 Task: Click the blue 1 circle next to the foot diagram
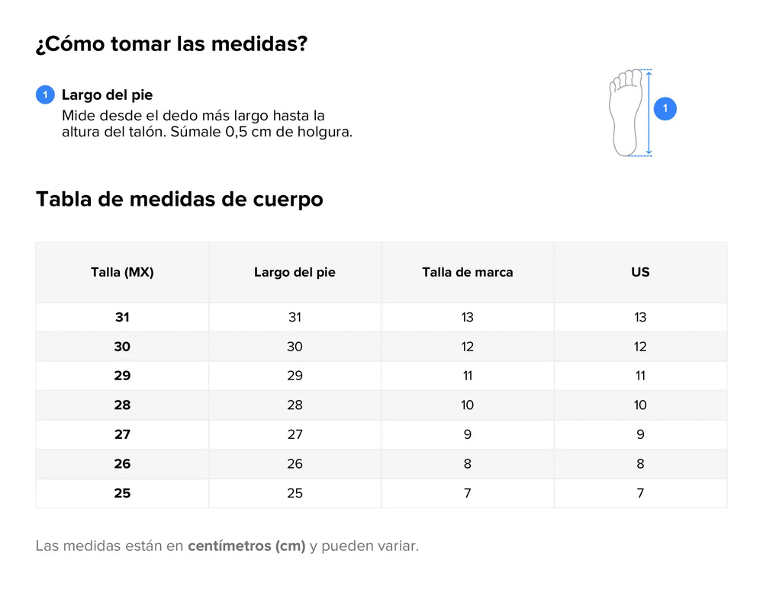point(665,108)
